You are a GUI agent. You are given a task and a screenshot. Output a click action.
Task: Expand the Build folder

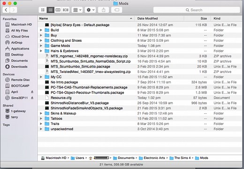coord(41,30)
